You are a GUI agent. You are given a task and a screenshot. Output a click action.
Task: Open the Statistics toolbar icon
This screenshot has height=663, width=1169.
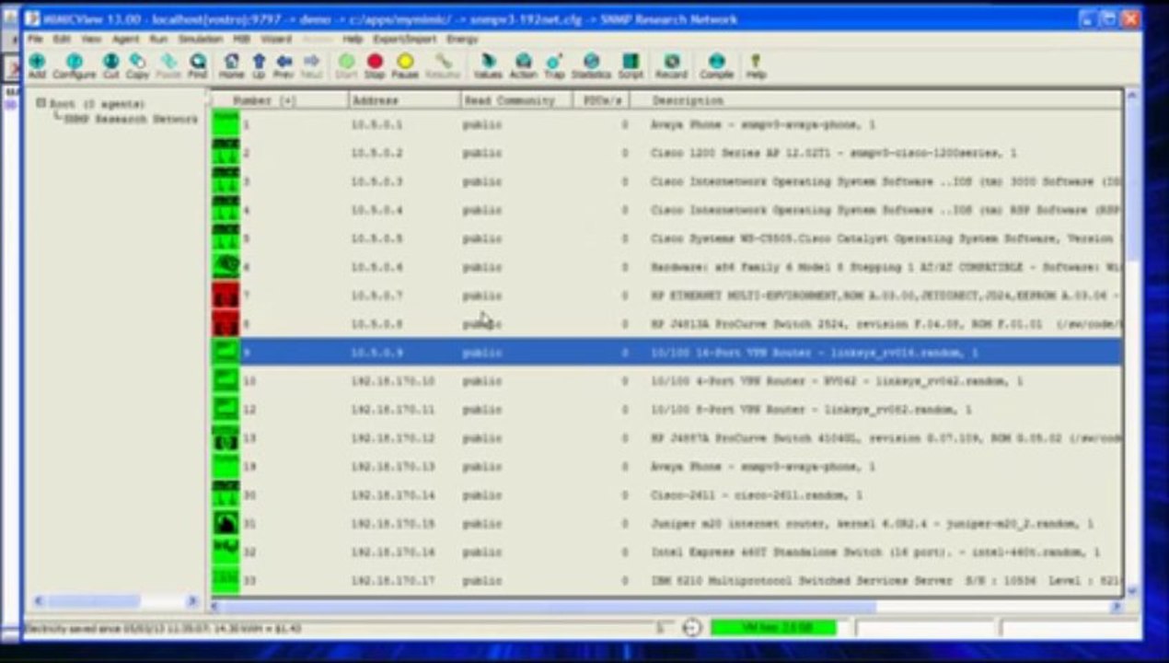pyautogui.click(x=591, y=65)
